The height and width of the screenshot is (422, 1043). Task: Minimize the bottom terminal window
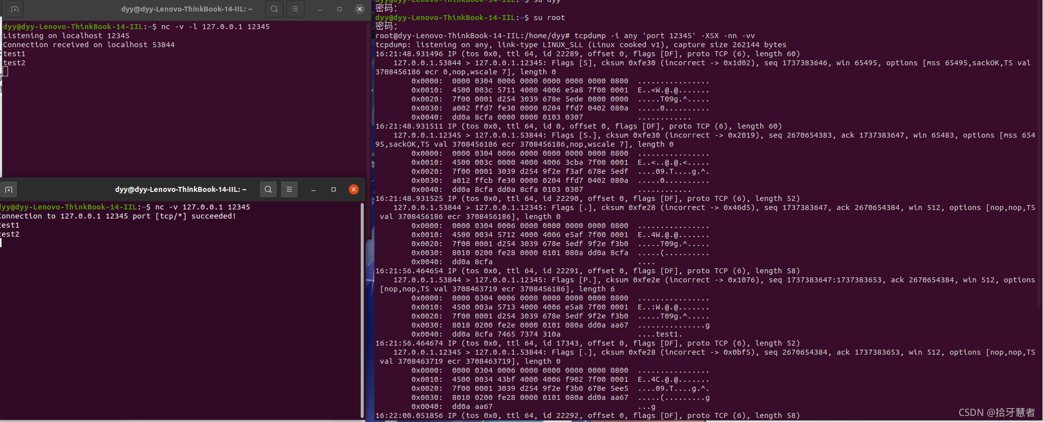314,189
